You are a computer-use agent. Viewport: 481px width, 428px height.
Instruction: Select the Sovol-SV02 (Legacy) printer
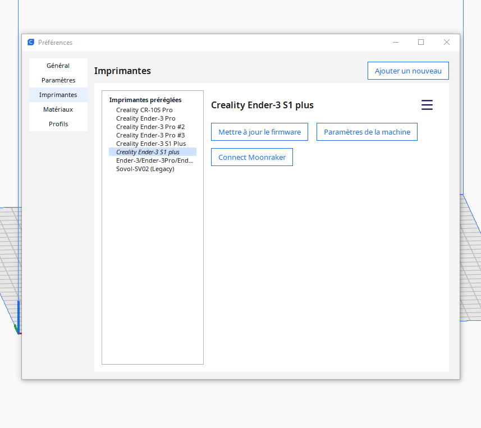153,169
